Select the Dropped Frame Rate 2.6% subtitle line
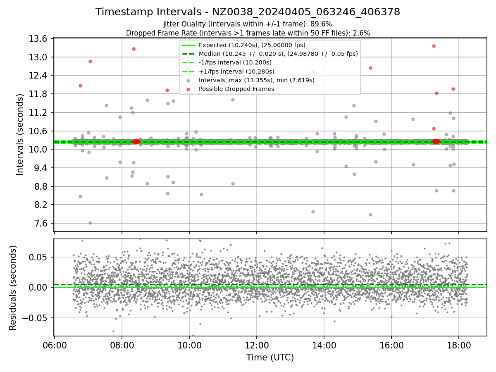This screenshot has width=496, height=372. [x=248, y=33]
